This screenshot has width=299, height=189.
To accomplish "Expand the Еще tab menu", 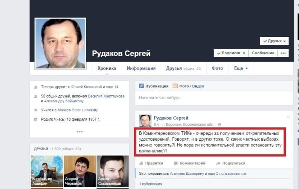I will pyautogui.click(x=241, y=68).
